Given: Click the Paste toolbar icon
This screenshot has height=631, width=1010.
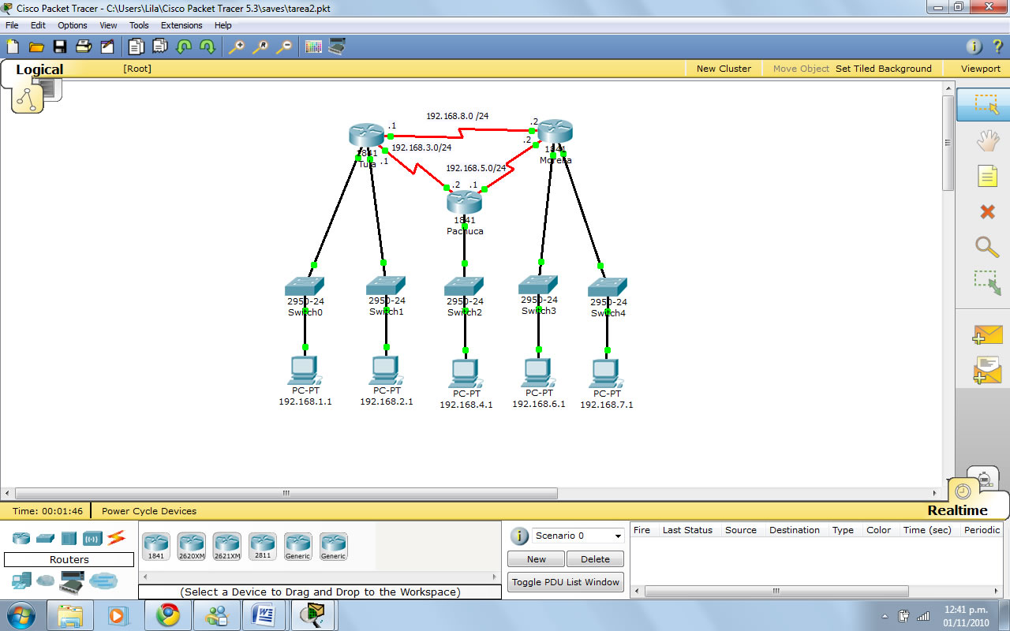Looking at the screenshot, I should pos(160,47).
